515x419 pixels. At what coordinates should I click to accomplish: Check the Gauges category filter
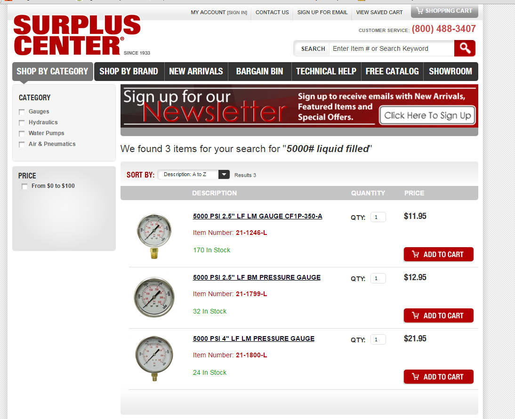(x=22, y=112)
